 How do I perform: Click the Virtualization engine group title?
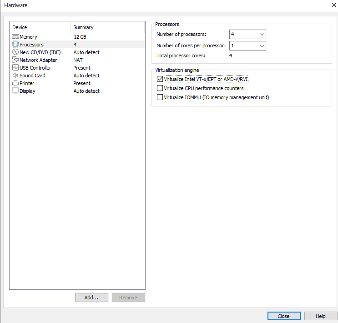tap(177, 71)
